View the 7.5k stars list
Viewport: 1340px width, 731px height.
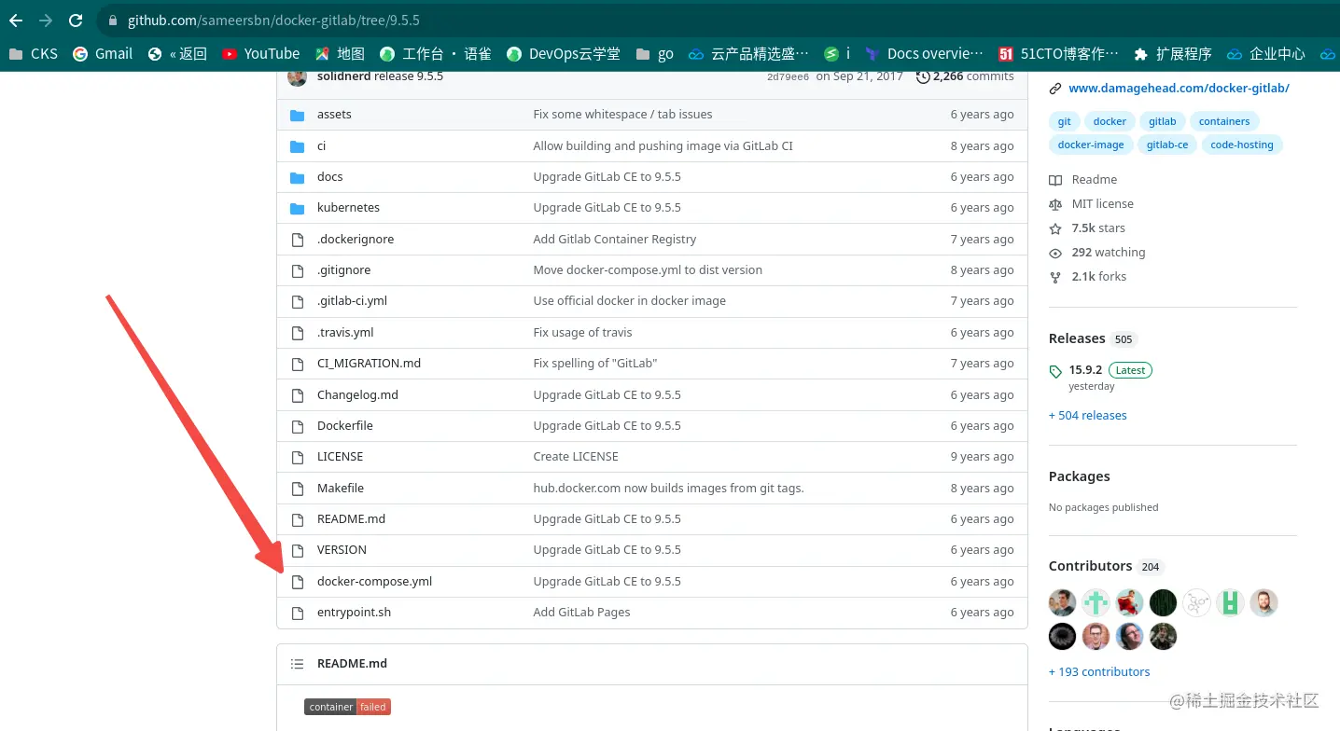pos(1087,228)
